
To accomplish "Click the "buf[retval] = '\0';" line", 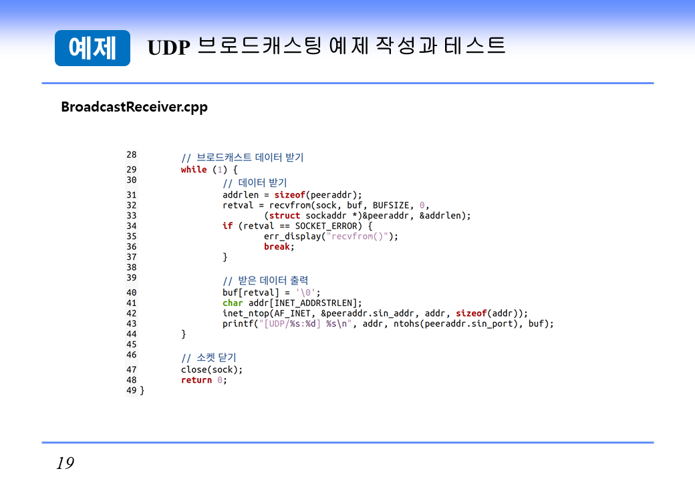I will click(x=271, y=293).
